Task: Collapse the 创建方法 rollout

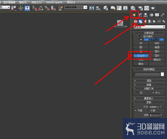Action: [149, 88]
